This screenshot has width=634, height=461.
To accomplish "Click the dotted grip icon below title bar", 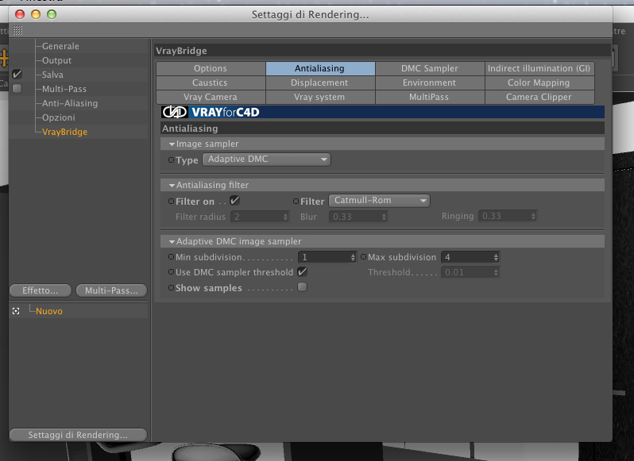I will click(x=17, y=30).
